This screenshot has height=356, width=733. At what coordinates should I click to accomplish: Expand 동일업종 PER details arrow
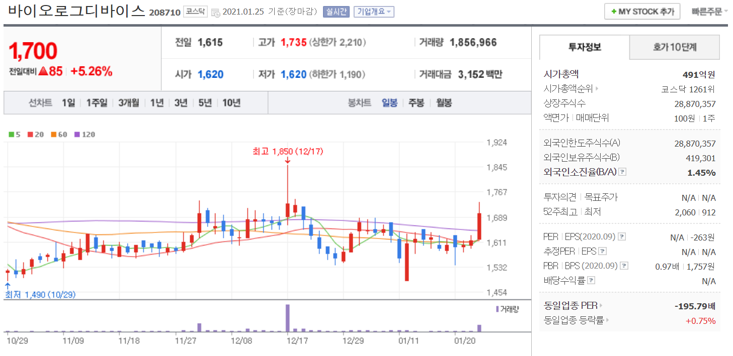pos(601,305)
